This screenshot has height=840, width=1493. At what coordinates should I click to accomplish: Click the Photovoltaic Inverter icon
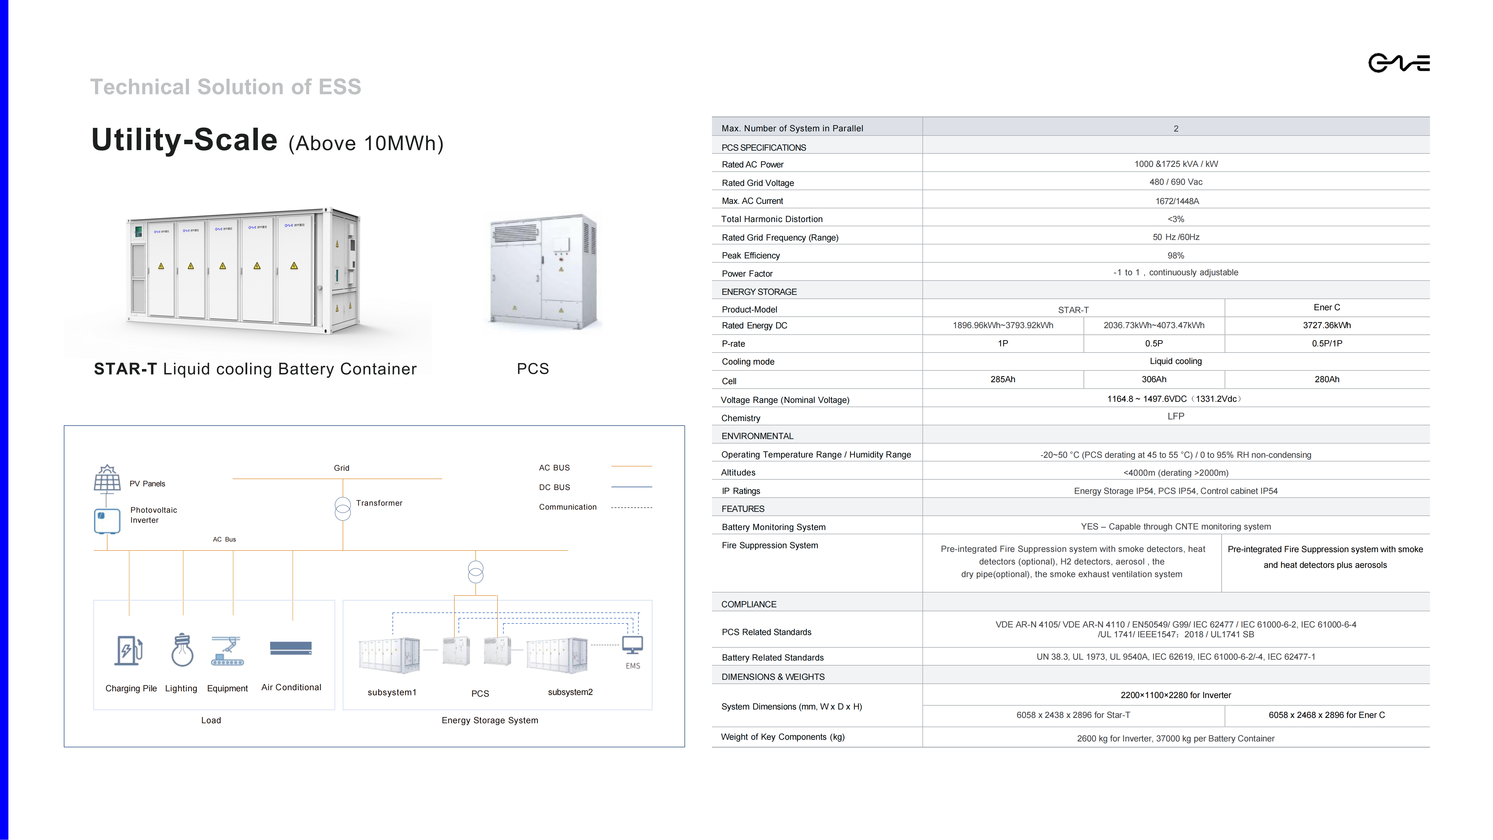tap(107, 521)
